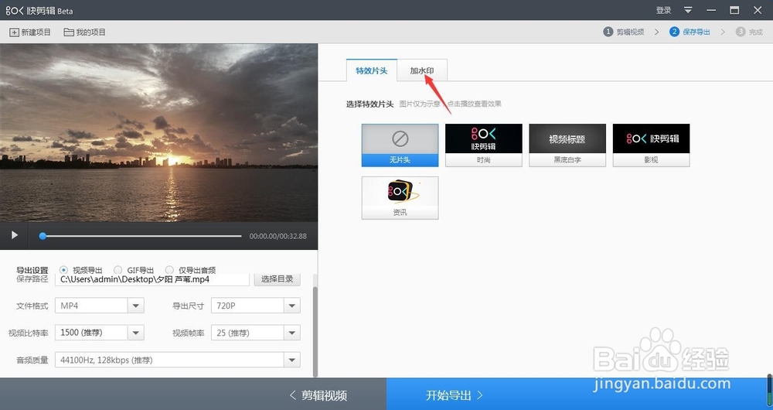
Task: Select 仅导出音频 radio button
Action: pos(169,270)
